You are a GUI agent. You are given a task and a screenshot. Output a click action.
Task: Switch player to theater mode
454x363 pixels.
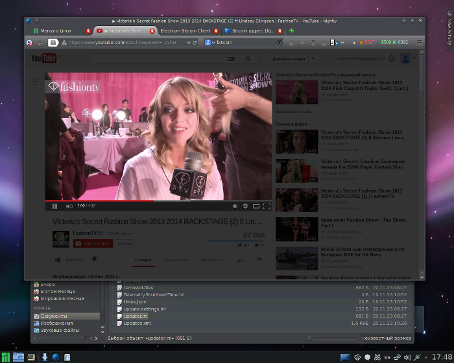(256, 206)
